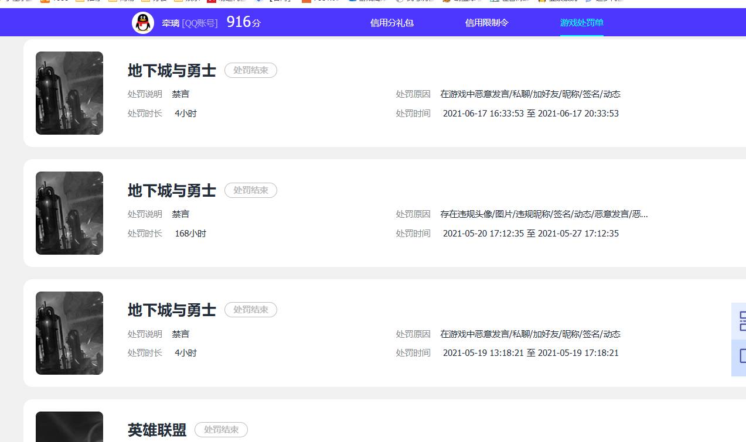Open the first 地下城与勇士 game thumbnail
Screen dimensions: 746x442
[69, 93]
